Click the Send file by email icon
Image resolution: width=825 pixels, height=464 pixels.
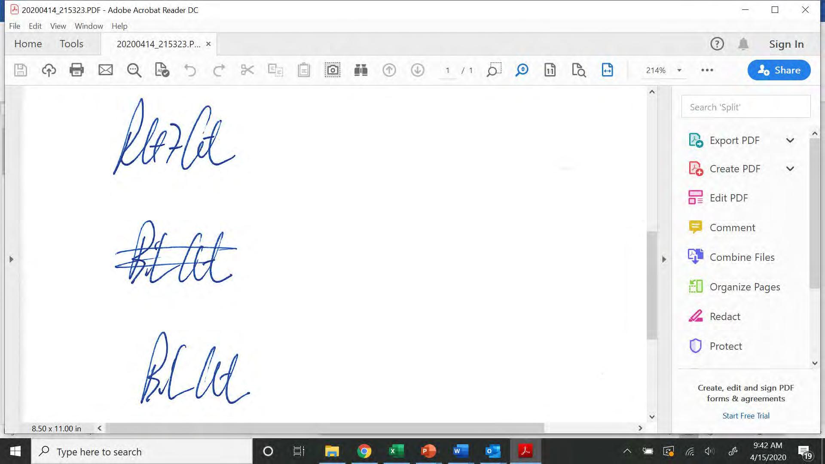[x=105, y=70]
